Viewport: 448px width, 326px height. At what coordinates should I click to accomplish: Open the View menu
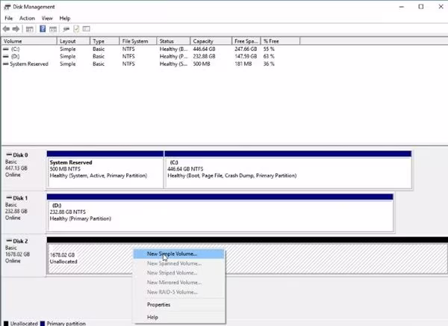(x=47, y=18)
